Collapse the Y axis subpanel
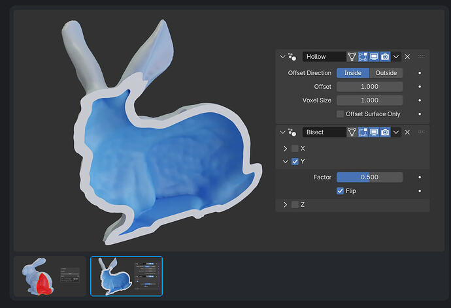 pyautogui.click(x=285, y=162)
